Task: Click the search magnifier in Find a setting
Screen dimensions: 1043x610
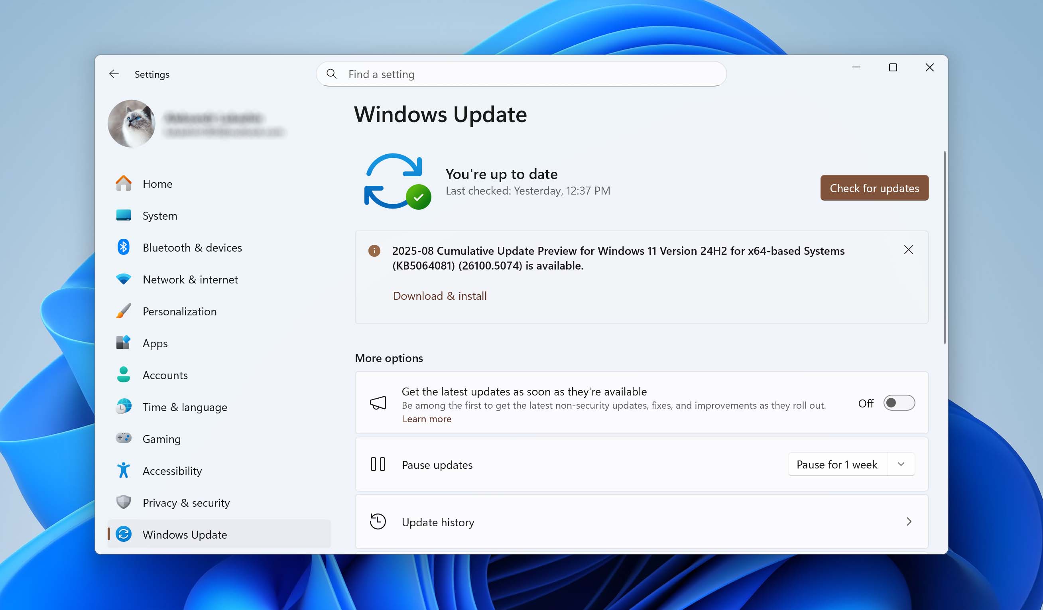Action: tap(332, 74)
